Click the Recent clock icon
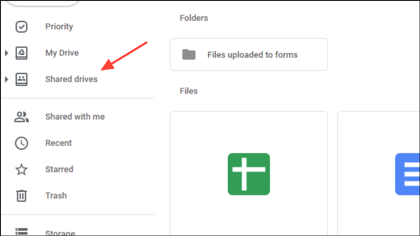The image size is (420, 236). (x=22, y=143)
